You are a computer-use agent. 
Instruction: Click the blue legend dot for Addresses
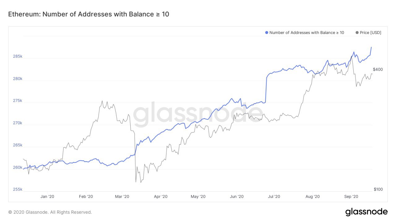tap(267, 33)
